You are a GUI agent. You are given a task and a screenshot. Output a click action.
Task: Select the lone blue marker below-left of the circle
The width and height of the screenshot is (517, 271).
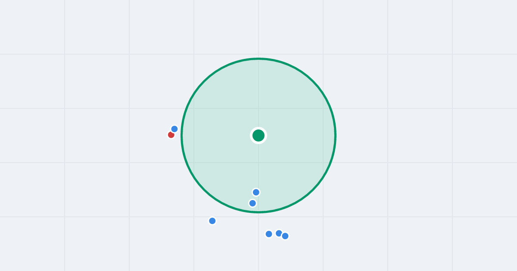click(x=212, y=221)
